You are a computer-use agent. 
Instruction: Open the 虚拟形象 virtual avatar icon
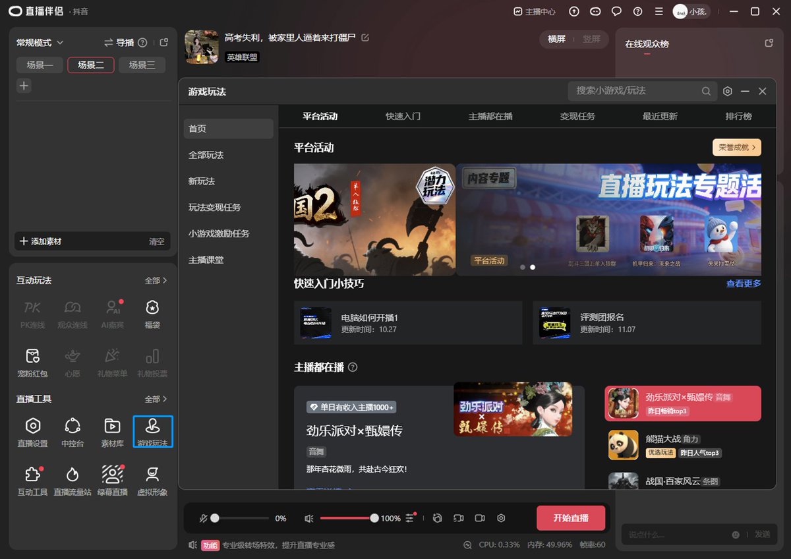click(152, 481)
